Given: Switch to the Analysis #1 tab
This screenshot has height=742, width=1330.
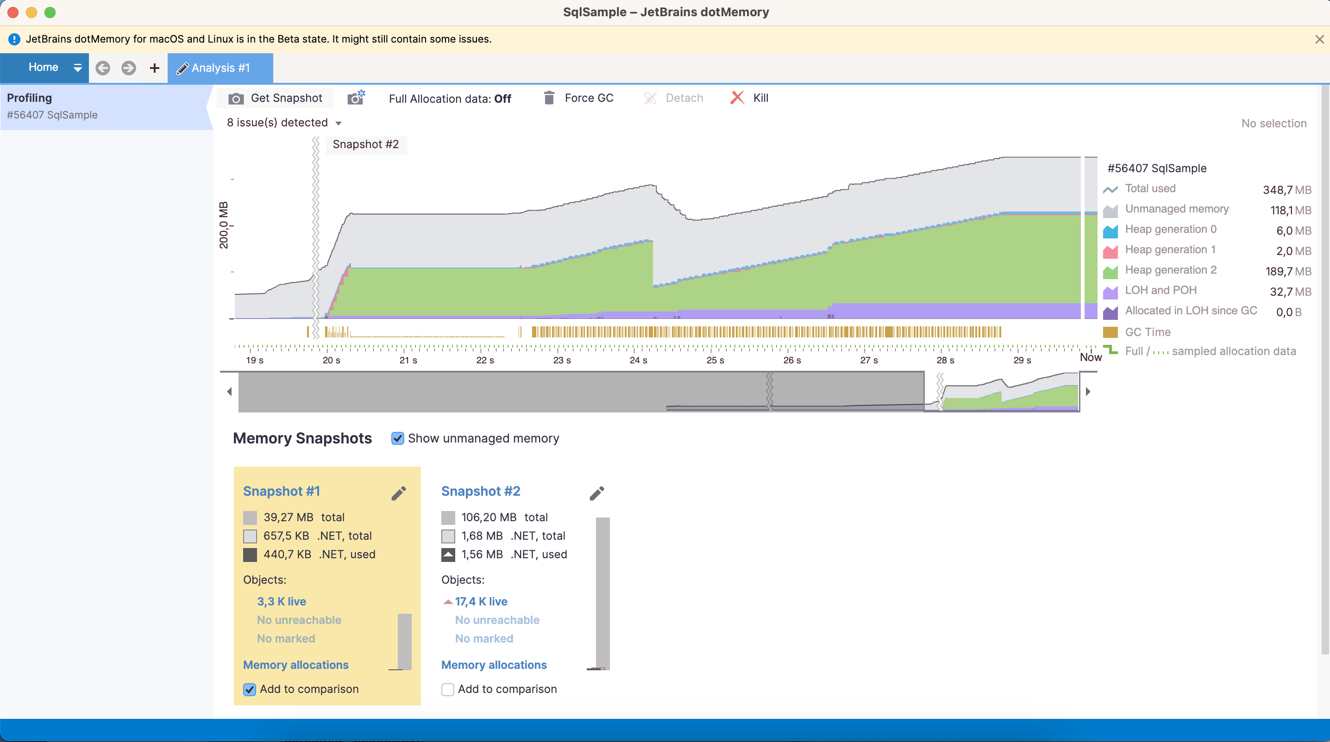Looking at the screenshot, I should click(220, 68).
